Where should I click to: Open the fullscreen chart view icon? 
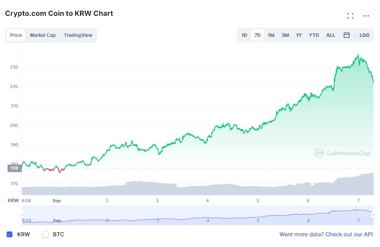tap(350, 16)
